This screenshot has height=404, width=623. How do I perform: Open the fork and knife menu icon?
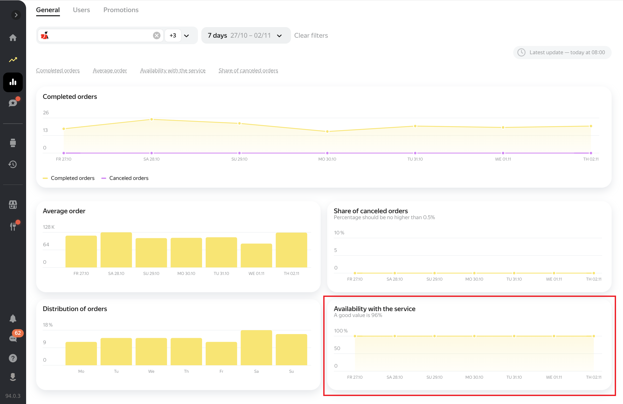click(x=13, y=226)
